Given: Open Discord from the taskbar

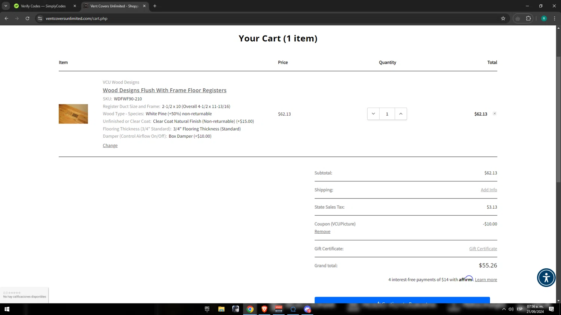Looking at the screenshot, I should click(307, 309).
